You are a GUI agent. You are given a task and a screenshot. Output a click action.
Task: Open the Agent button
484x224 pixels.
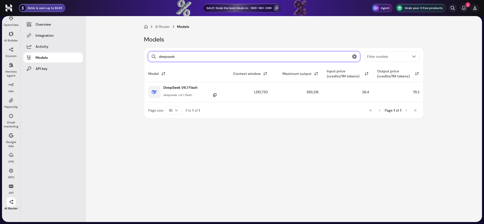tap(382, 8)
